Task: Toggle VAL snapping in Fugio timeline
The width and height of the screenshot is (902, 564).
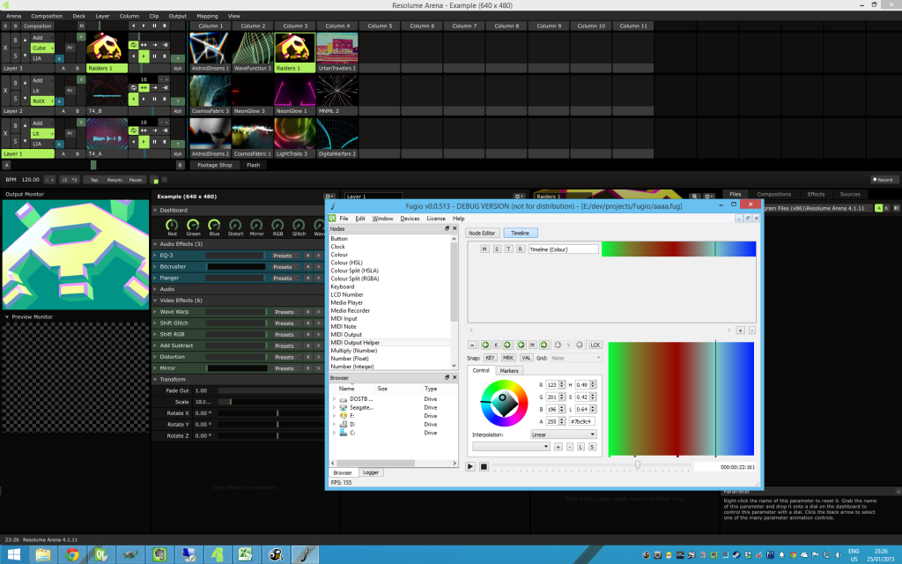Action: pyautogui.click(x=526, y=358)
